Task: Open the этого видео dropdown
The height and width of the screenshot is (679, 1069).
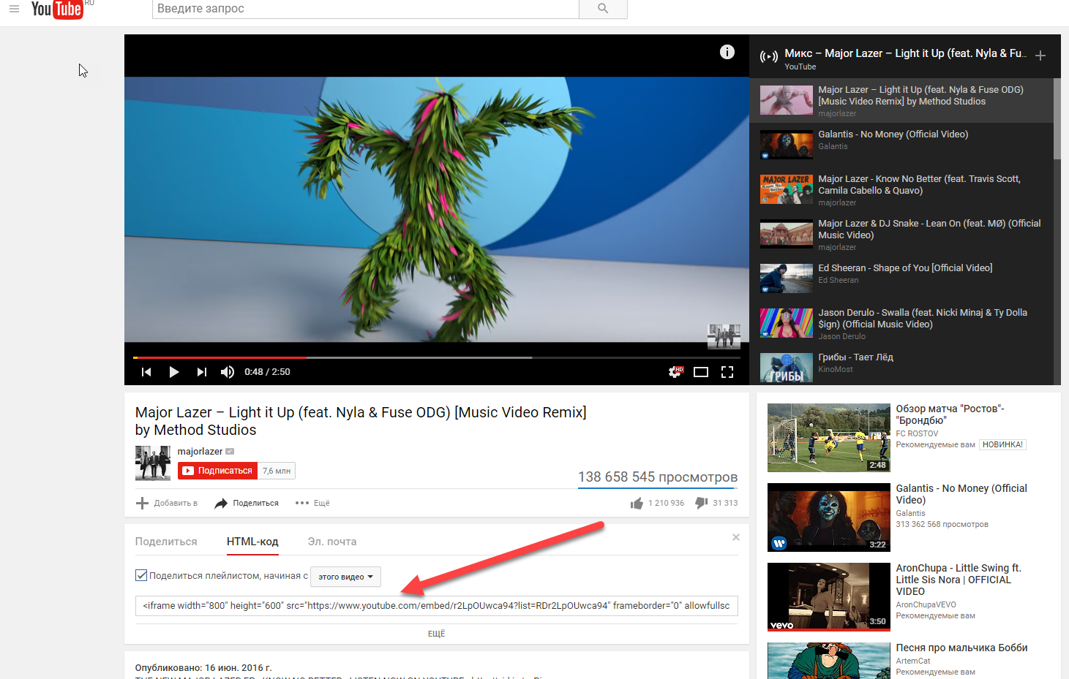Action: tap(345, 577)
